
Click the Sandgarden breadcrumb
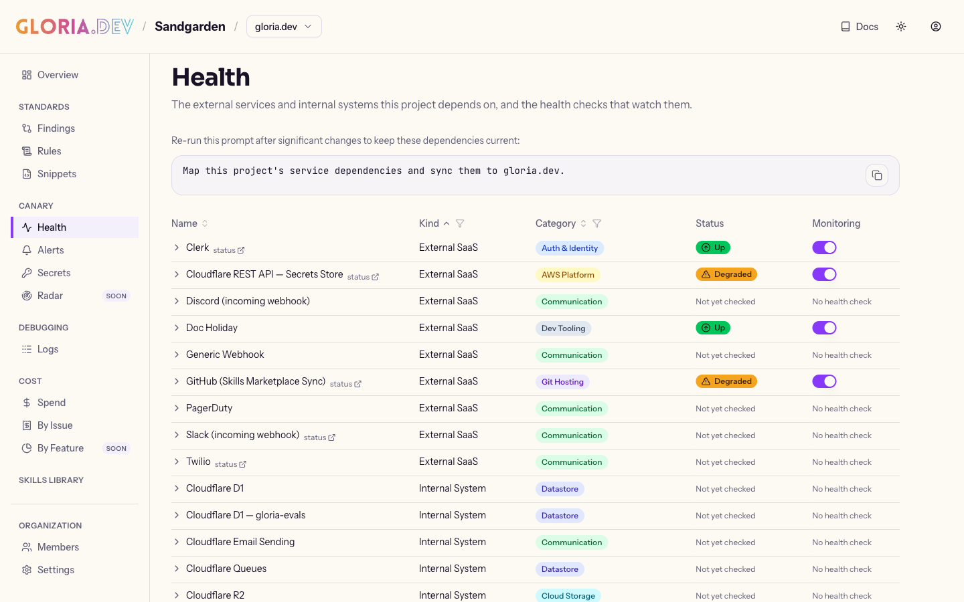pos(190,27)
